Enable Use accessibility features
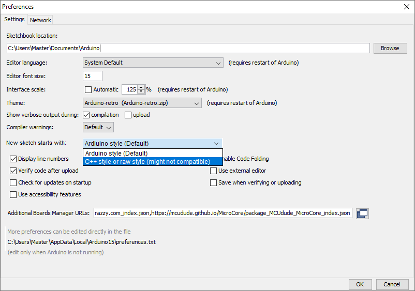415x291 pixels. [x=13, y=194]
